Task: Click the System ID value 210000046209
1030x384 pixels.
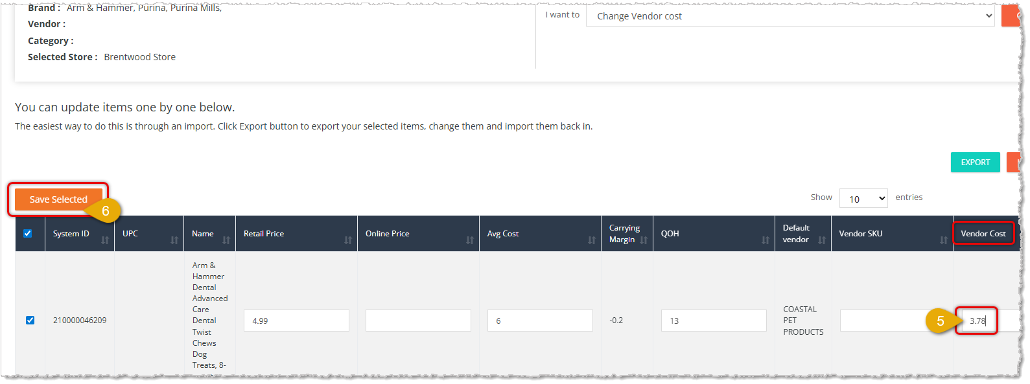Action: click(x=80, y=321)
